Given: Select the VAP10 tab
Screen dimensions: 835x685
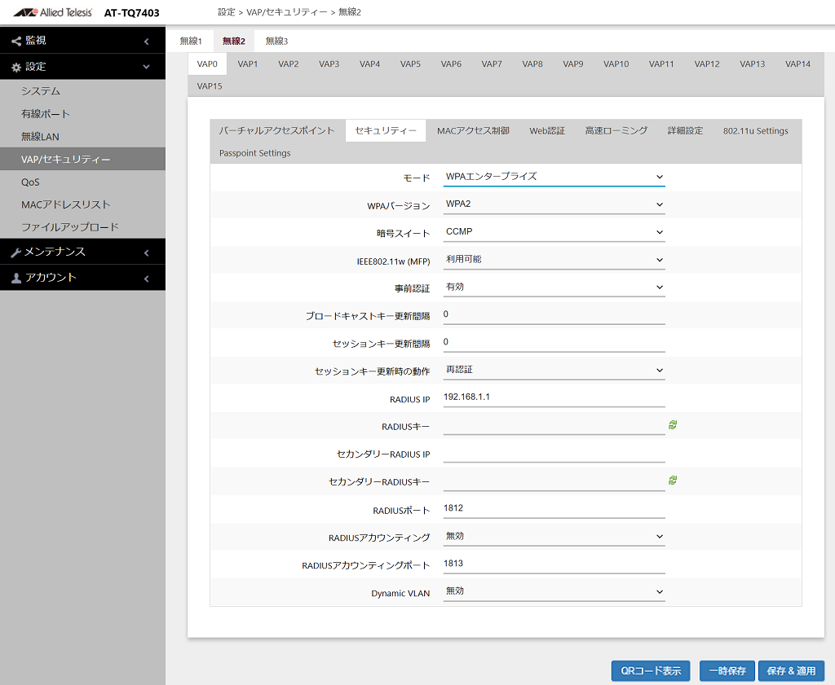Looking at the screenshot, I should point(616,64).
